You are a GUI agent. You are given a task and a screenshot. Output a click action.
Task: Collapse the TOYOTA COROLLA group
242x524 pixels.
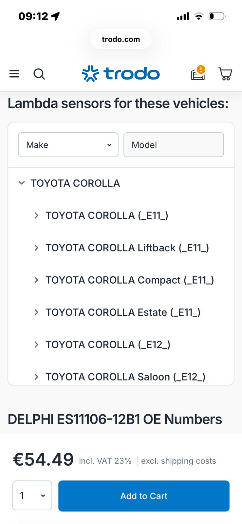coord(22,183)
